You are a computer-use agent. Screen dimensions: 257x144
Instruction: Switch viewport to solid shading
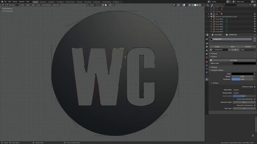coord(195,5)
